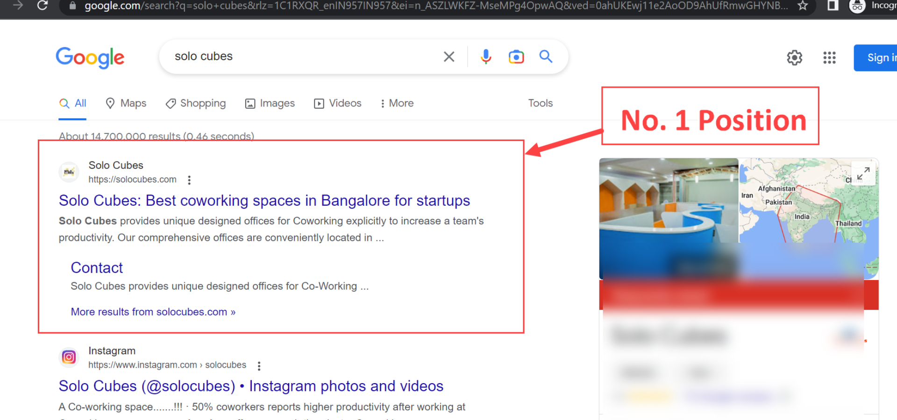
Task: Click the Instagram favicon beside the result
Action: [x=69, y=357]
